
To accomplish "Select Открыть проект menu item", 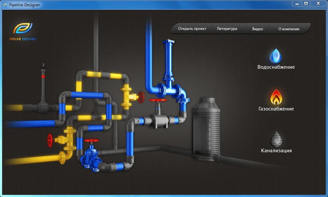I will tap(192, 29).
